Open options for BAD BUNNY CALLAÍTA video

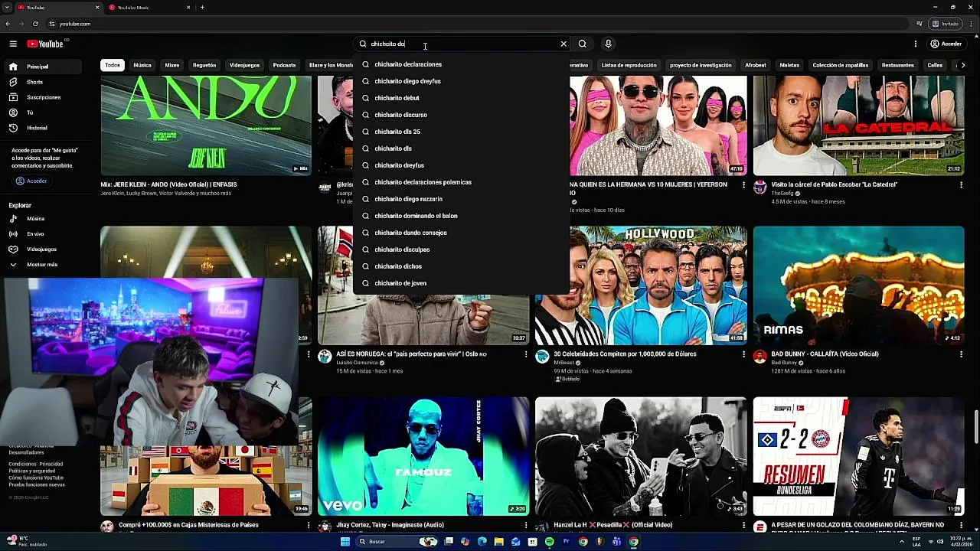[x=961, y=354]
